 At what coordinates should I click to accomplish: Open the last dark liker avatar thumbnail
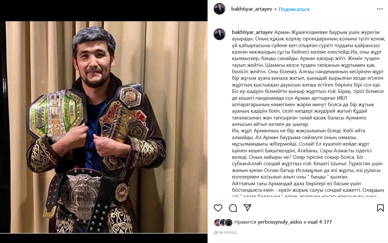228,222
